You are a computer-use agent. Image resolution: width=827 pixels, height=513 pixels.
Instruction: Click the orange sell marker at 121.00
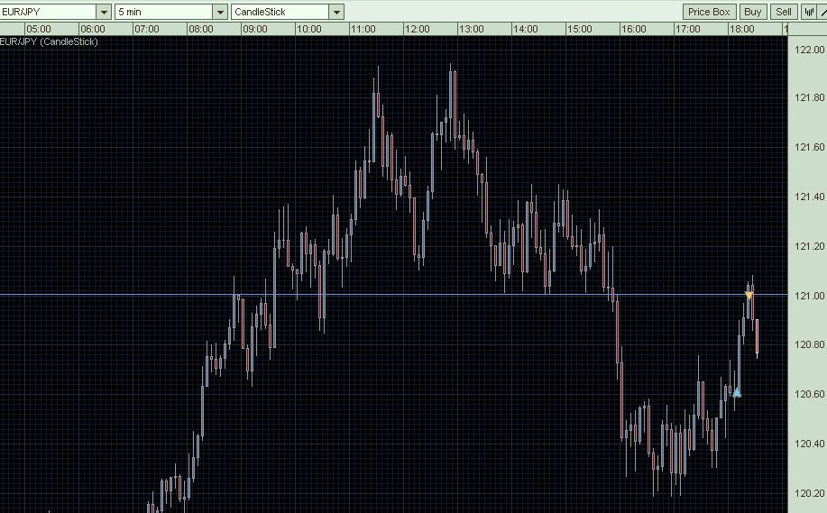(x=749, y=295)
